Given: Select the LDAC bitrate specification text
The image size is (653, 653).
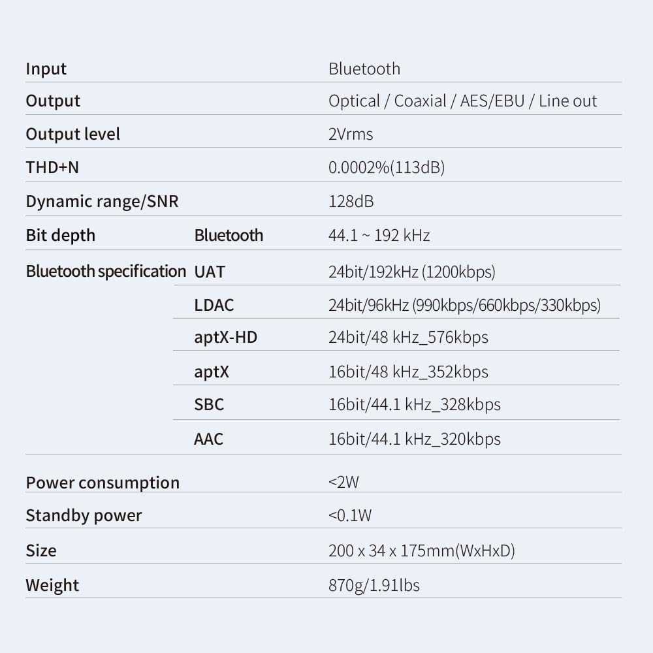Looking at the screenshot, I should click(x=464, y=305).
